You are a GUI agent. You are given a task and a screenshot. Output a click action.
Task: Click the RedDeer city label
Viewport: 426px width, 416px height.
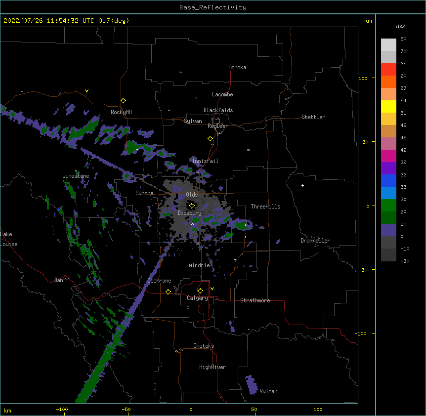(x=217, y=126)
